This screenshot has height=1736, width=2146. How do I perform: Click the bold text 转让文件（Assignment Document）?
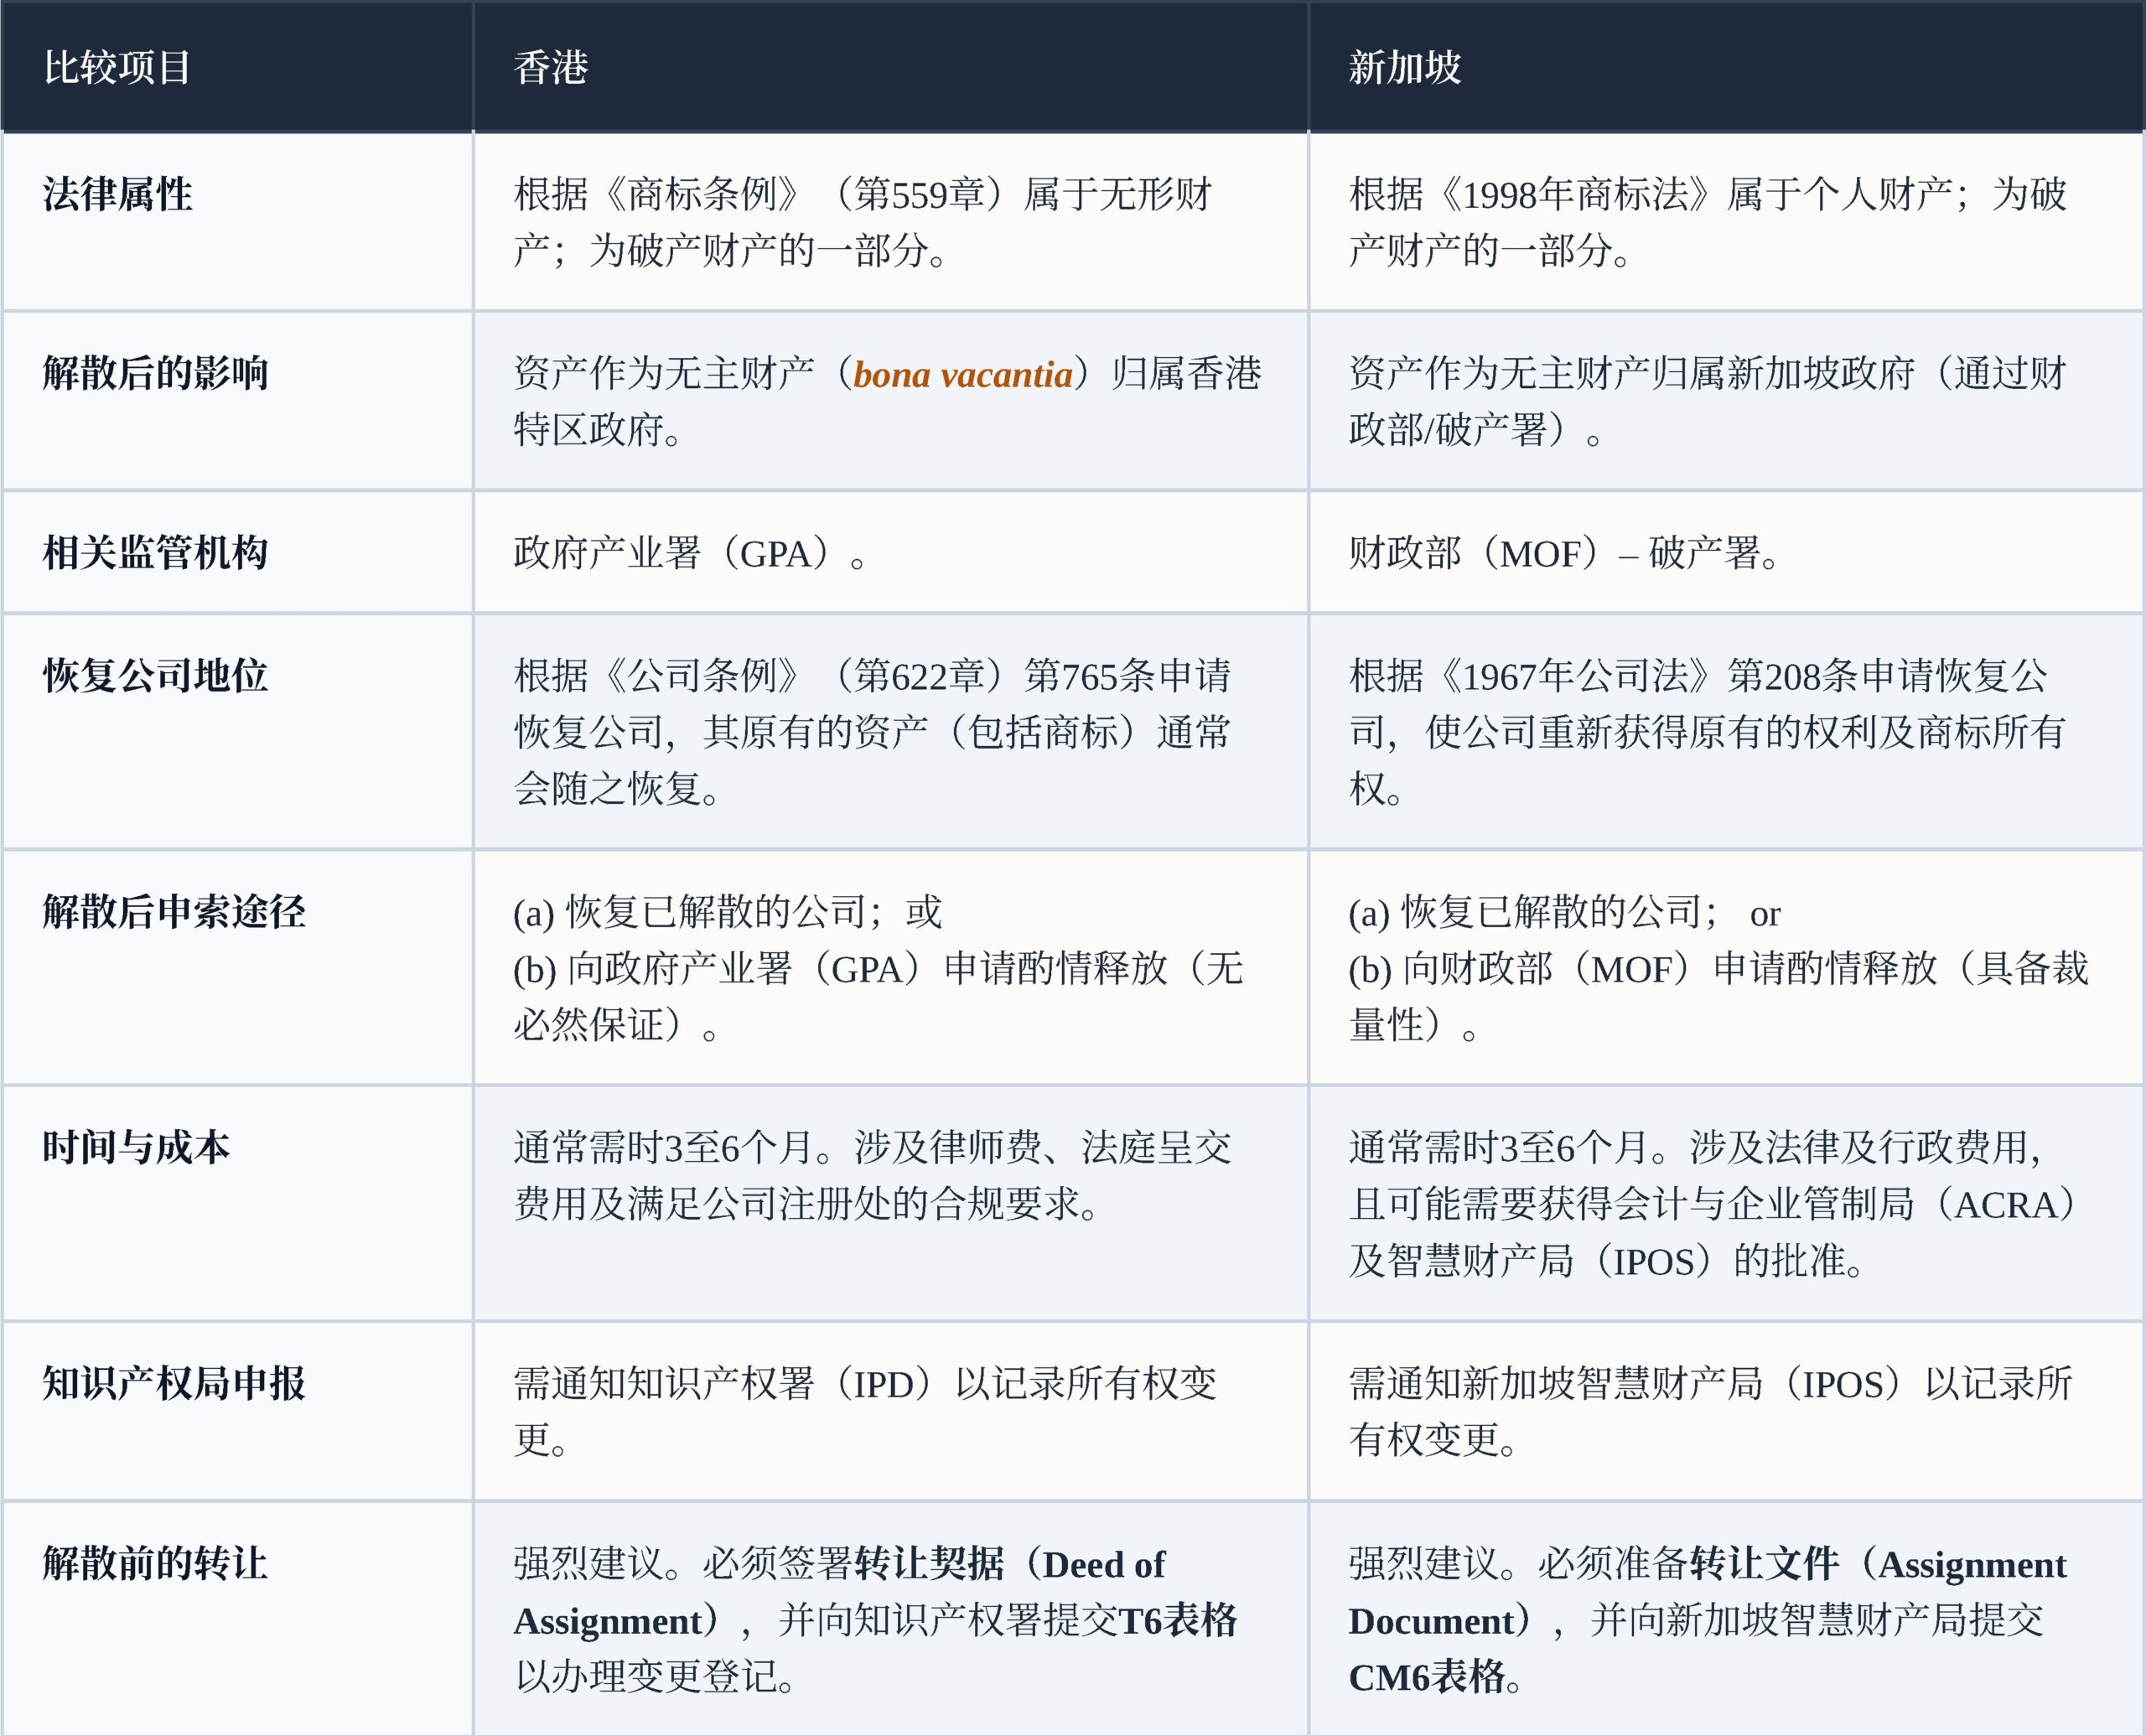1708,1592
